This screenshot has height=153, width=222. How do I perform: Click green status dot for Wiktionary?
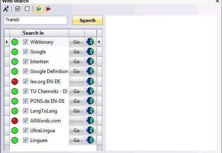coord(15,42)
